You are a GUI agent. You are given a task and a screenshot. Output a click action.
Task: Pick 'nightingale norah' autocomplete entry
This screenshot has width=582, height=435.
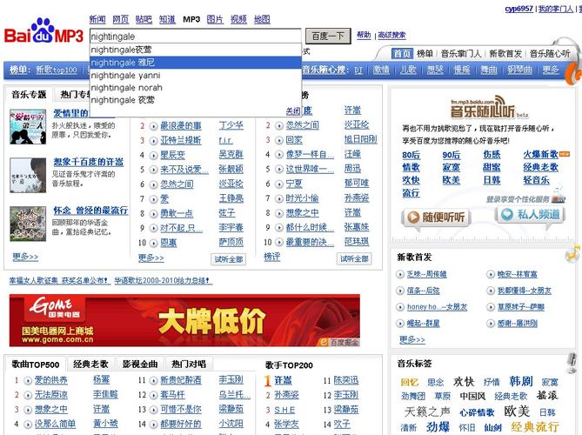126,88
